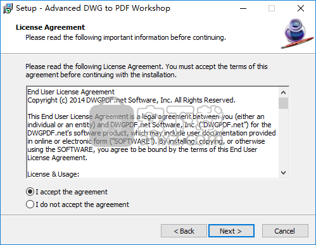Click the license text scroll down arrow
Image resolution: width=316 pixels, height=245 pixels.
283,173
